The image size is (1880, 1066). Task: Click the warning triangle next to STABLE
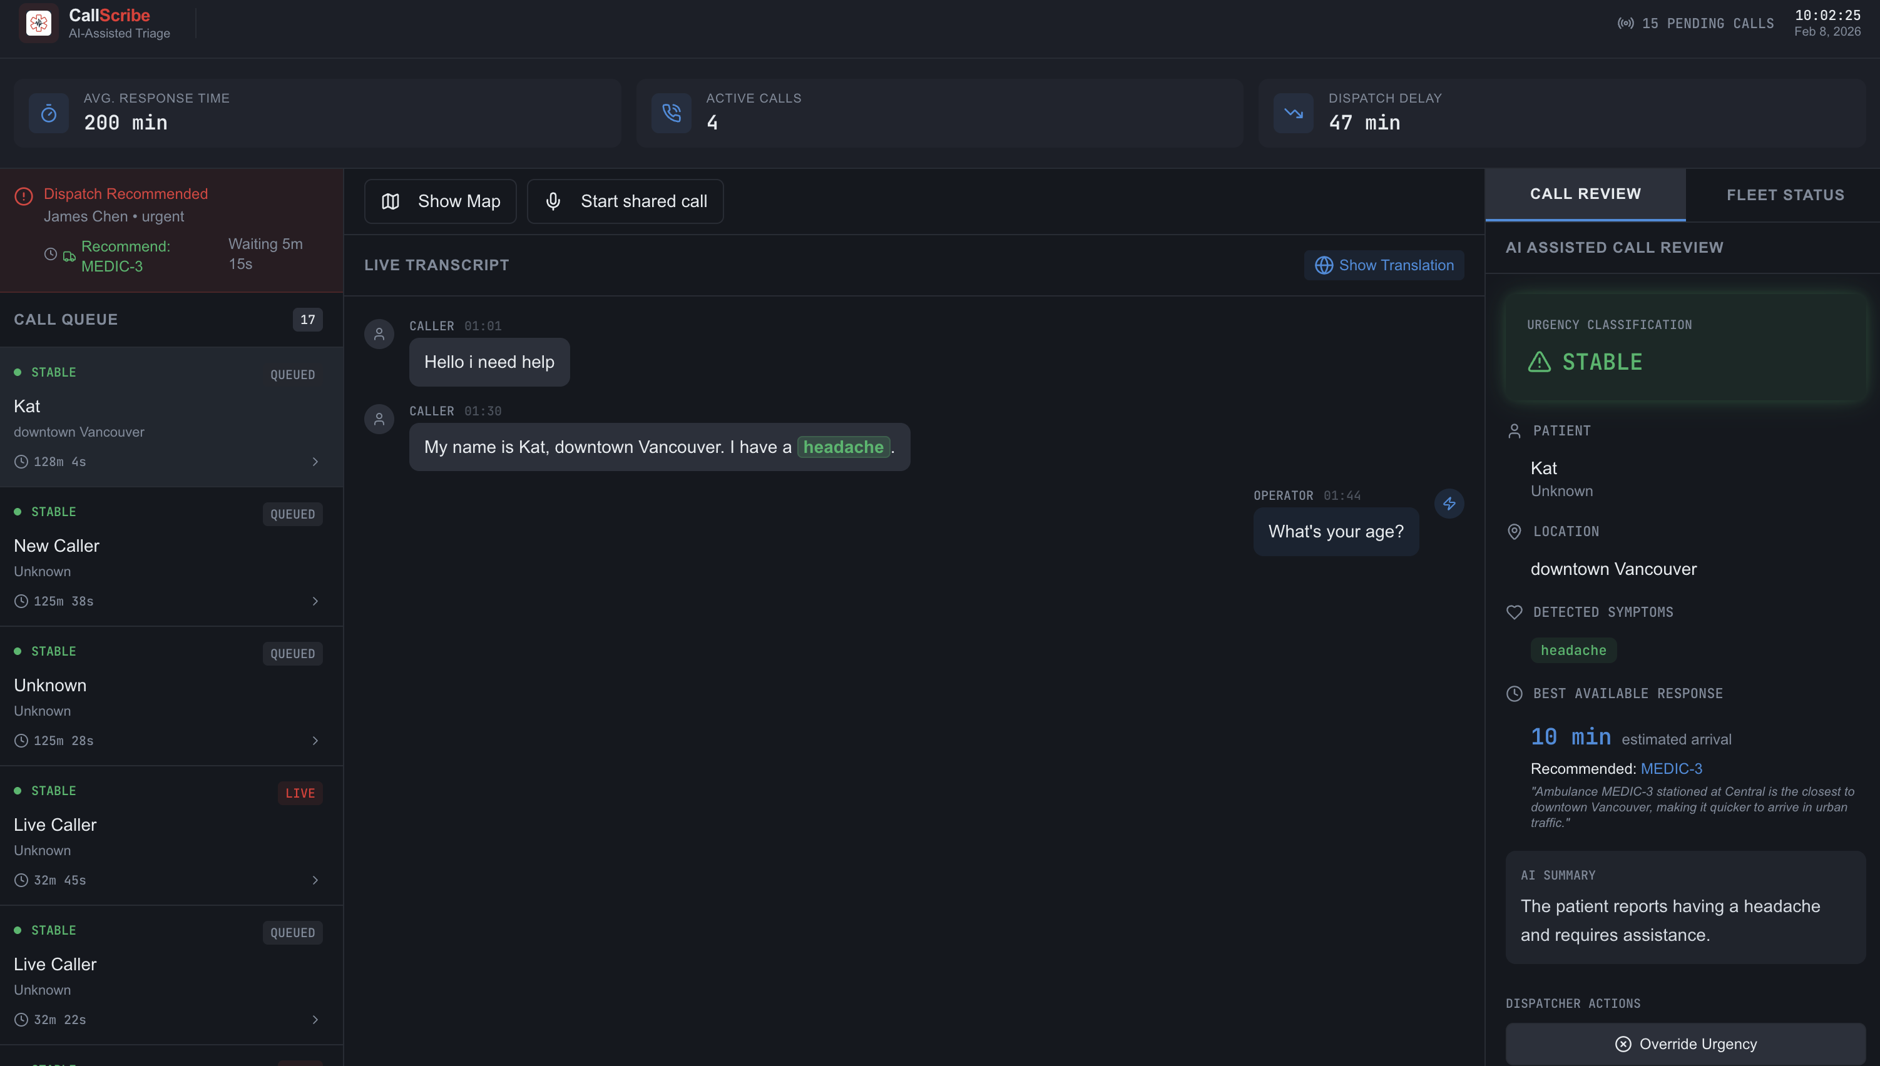pyautogui.click(x=1540, y=362)
